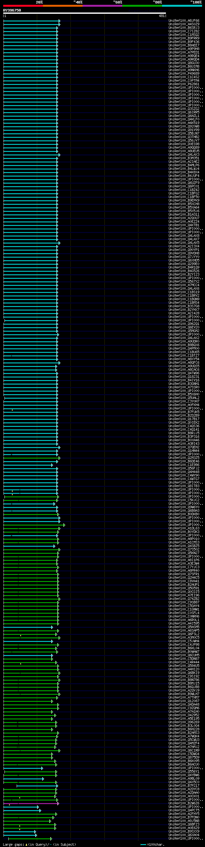Image resolution: width=205 pixels, height=847 pixels.
Task: Select the UniRef100_A8JF66 hit label
Action: (184, 21)
